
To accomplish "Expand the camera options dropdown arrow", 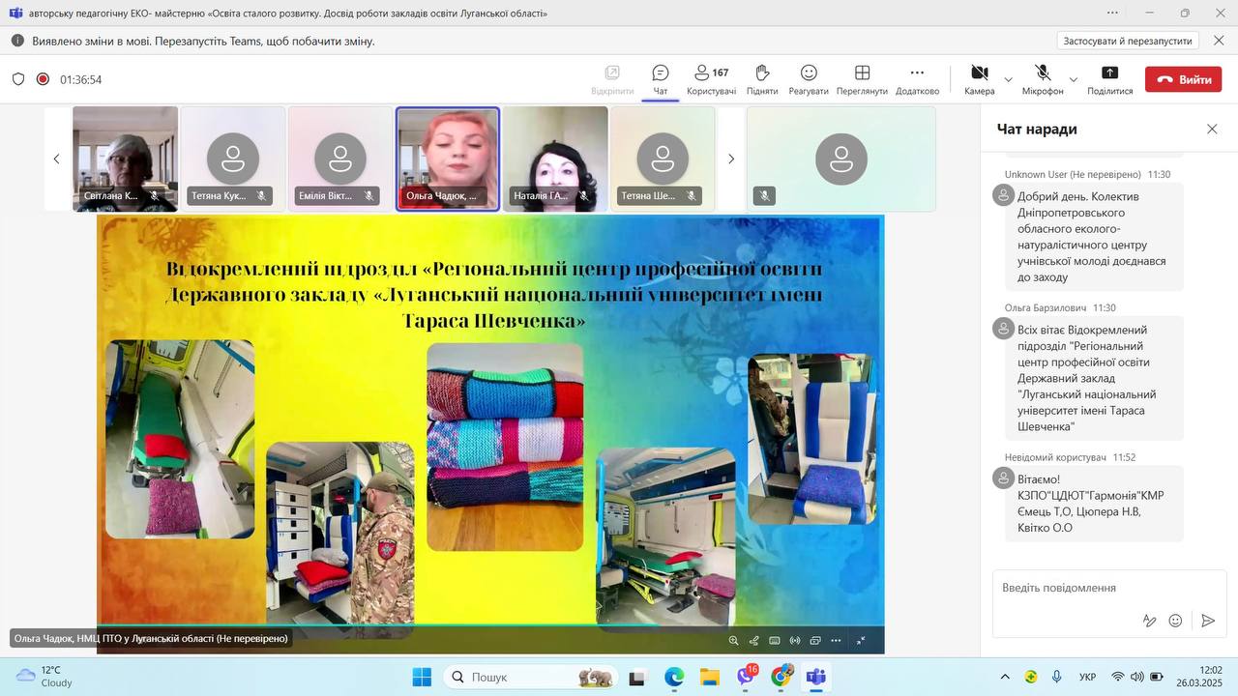I will [x=1008, y=79].
